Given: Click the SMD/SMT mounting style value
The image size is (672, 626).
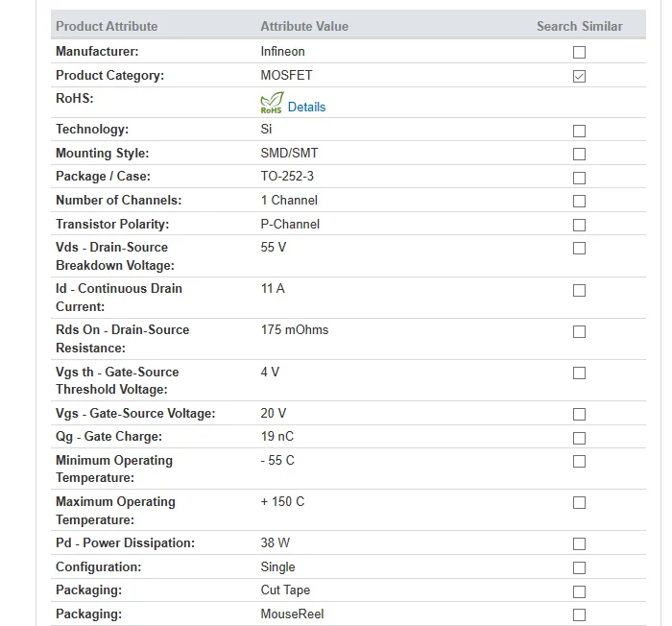Looking at the screenshot, I should 289,153.
